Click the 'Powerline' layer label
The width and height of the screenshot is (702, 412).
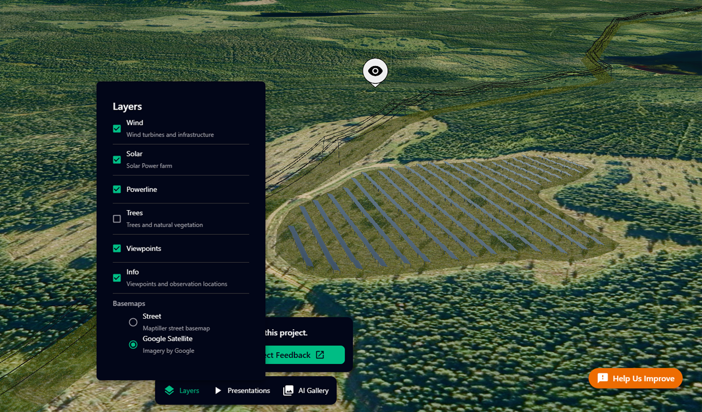coord(142,190)
